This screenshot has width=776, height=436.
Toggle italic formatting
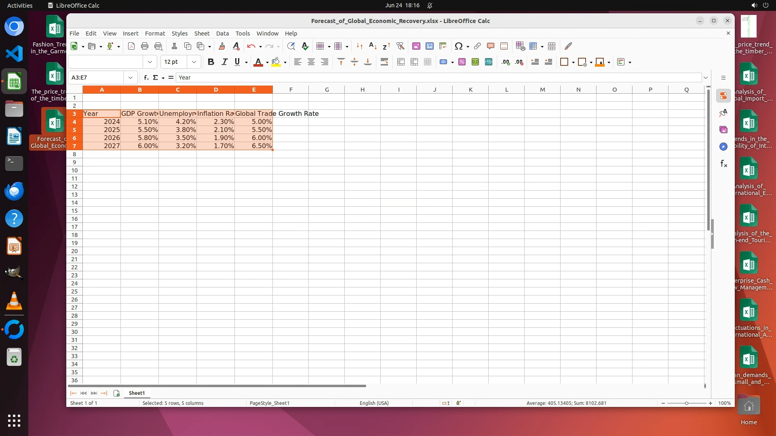pyautogui.click(x=224, y=62)
